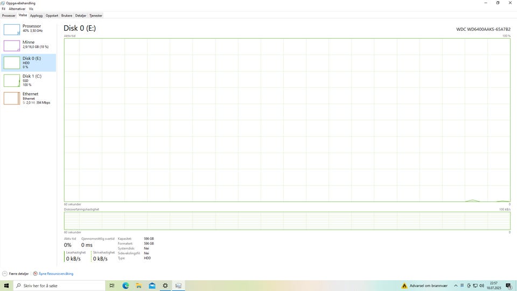Image resolution: width=517 pixels, height=291 pixels.
Task: Click the Systemdisk Nei value
Action: click(146, 248)
